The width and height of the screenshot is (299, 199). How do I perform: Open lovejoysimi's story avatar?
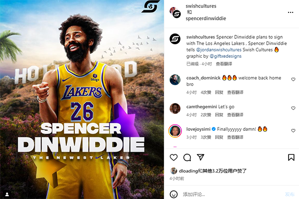175,131
